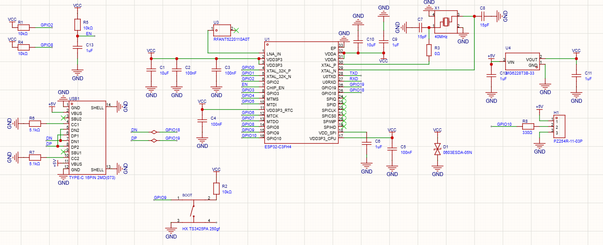Select the TYPE-C 16PIN 2MD(073) label

(x=92, y=178)
